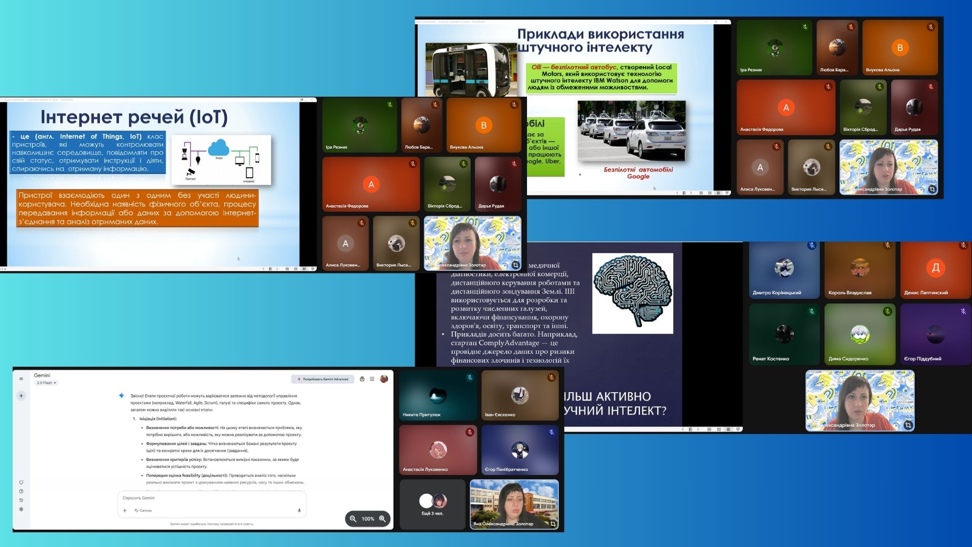Click crop icon on Яна tile in brain slide call
Image resolution: width=972 pixels, height=547 pixels.
pyautogui.click(x=908, y=425)
